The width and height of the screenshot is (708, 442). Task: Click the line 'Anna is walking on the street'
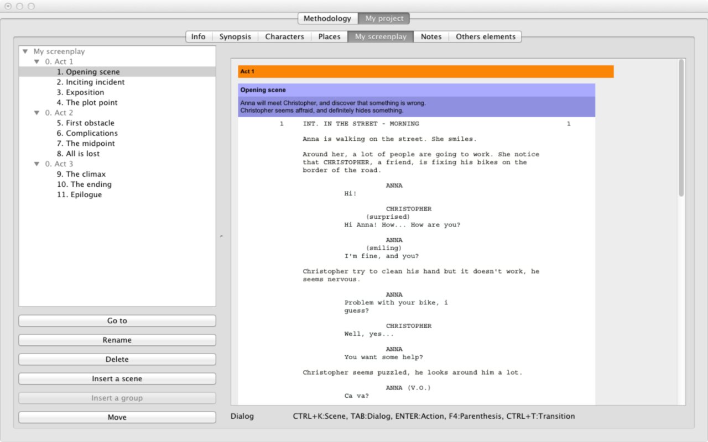coord(389,139)
